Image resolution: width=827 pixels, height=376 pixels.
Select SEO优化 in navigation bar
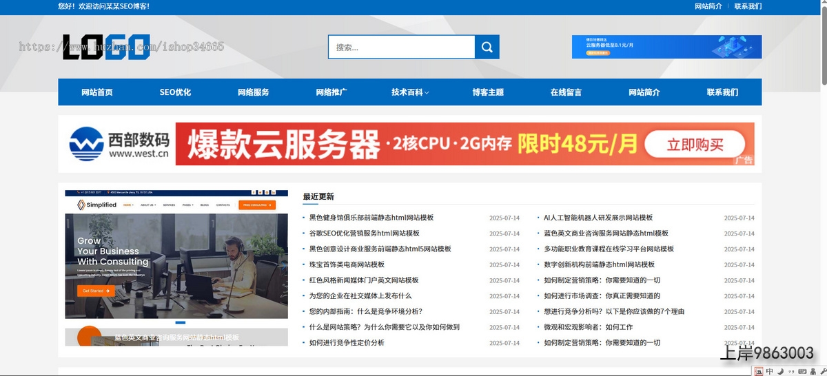(175, 92)
